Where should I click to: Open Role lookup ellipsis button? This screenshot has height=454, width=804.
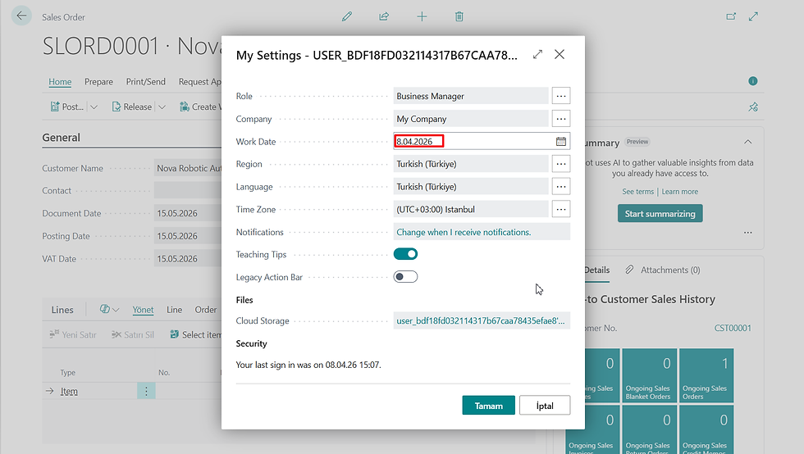561,96
